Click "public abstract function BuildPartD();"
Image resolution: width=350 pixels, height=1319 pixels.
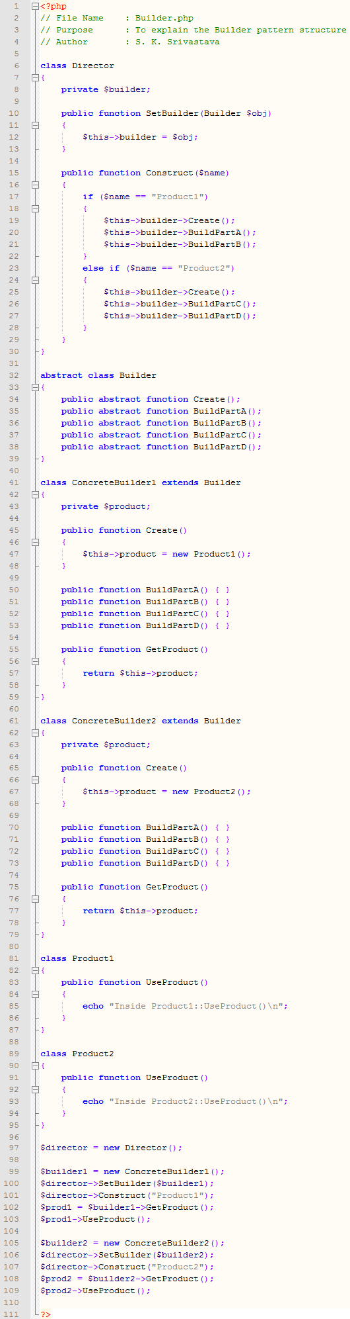click(161, 447)
